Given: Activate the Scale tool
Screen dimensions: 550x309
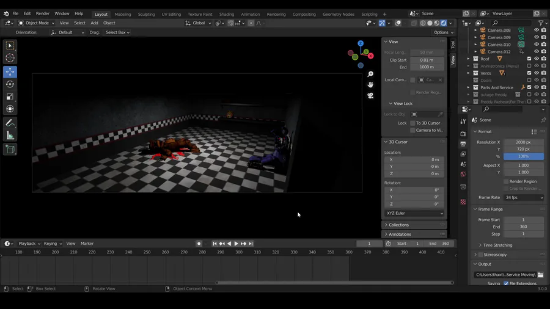Looking at the screenshot, I should [10, 96].
